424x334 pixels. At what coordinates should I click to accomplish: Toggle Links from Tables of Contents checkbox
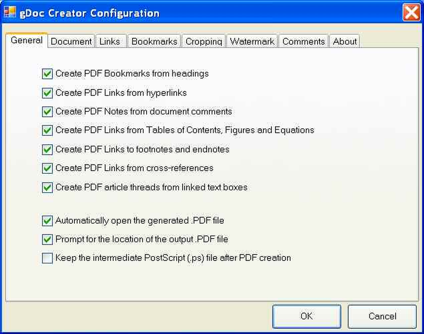pos(47,131)
